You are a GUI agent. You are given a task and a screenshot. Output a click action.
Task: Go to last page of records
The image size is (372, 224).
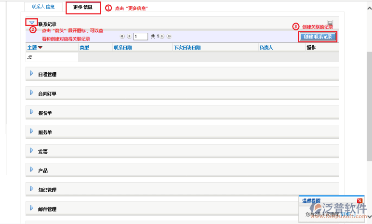click(x=169, y=36)
